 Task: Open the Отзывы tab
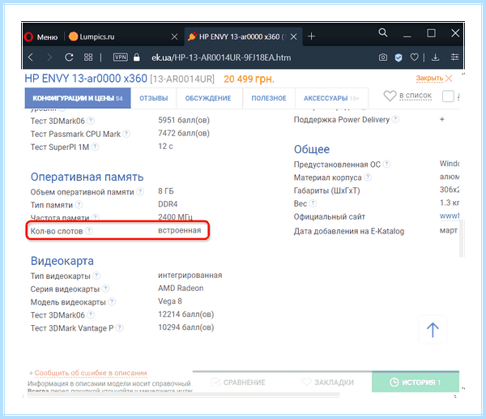point(154,98)
